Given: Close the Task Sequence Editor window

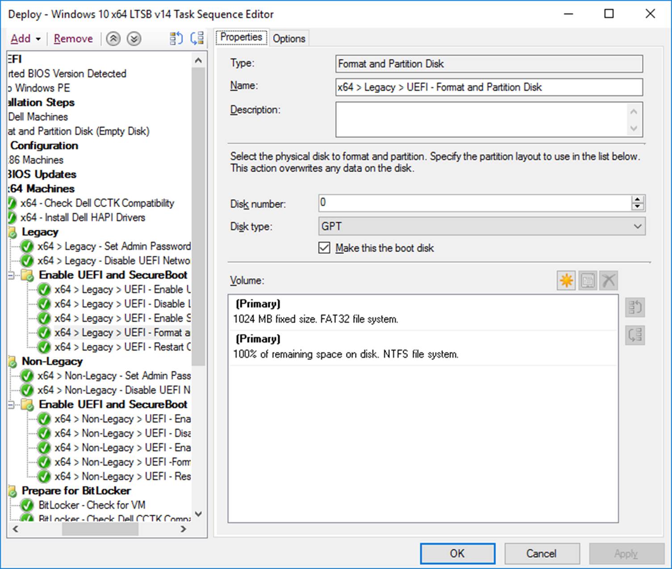Looking at the screenshot, I should click(x=650, y=14).
